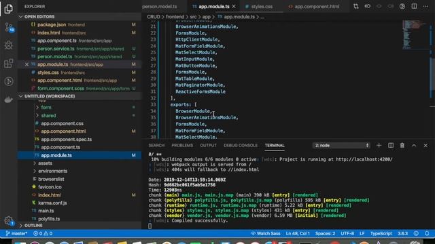Viewport: 435px width, 244px height.
Task: Click Ln 48, Col 1 status item
Action: tap(298, 233)
